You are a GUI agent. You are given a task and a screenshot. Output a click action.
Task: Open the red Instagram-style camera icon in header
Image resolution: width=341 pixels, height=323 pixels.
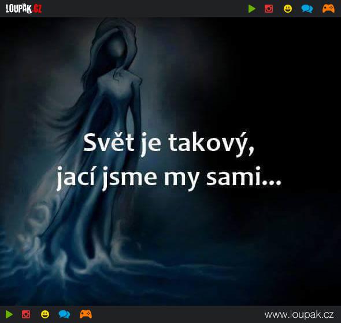pos(269,9)
